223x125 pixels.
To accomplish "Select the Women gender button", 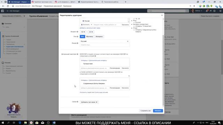I will point(99,36).
